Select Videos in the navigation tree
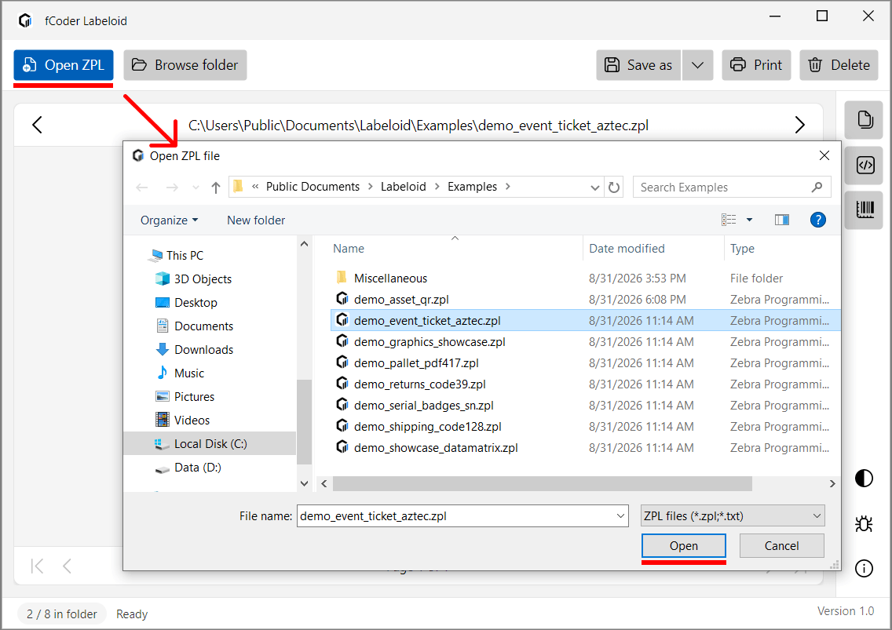Image resolution: width=892 pixels, height=630 pixels. pyautogui.click(x=192, y=421)
